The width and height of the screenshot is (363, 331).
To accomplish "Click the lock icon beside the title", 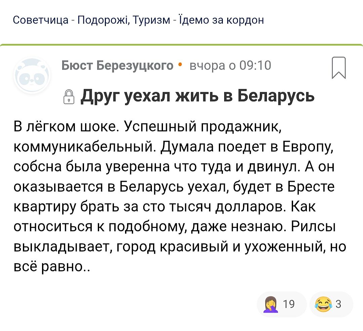I will pos(68,97).
